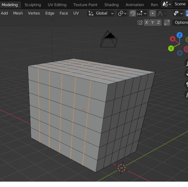Open the Edge menu
The width and height of the screenshot is (188, 187).
click(50, 13)
